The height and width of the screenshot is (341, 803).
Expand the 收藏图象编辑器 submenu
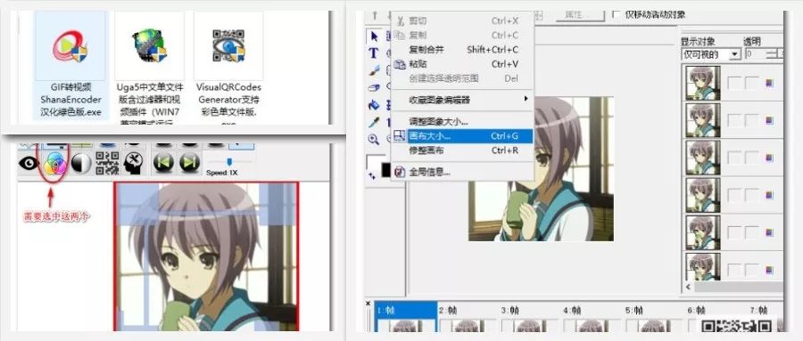(463, 100)
